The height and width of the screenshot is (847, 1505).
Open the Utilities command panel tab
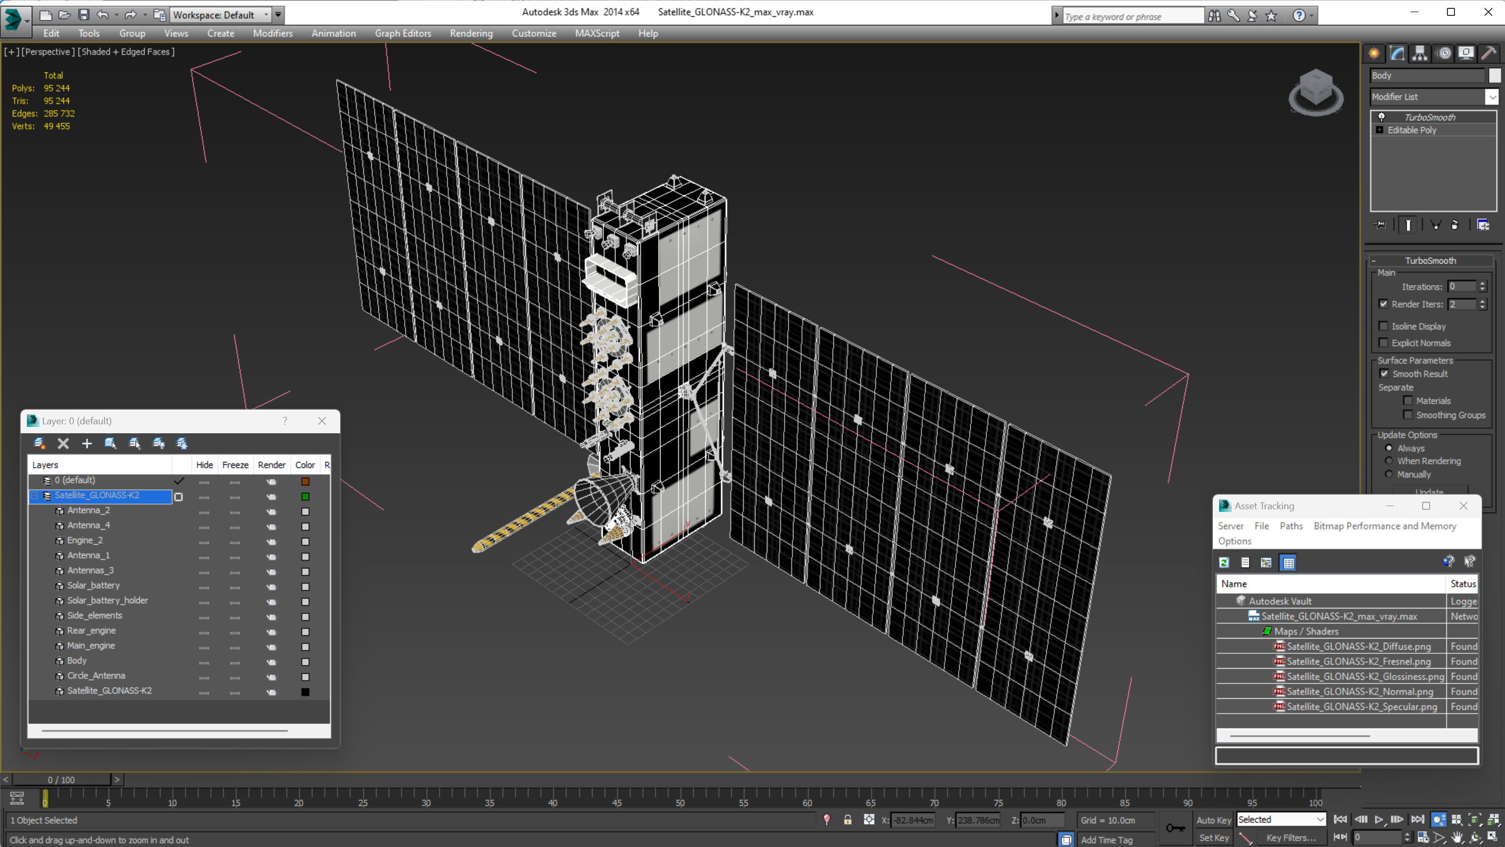pos(1489,54)
